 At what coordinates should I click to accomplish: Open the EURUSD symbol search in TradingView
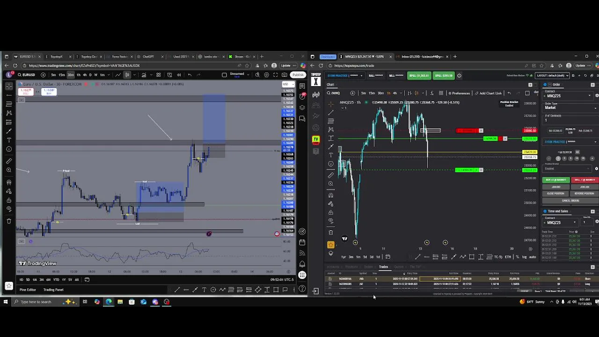(26, 75)
